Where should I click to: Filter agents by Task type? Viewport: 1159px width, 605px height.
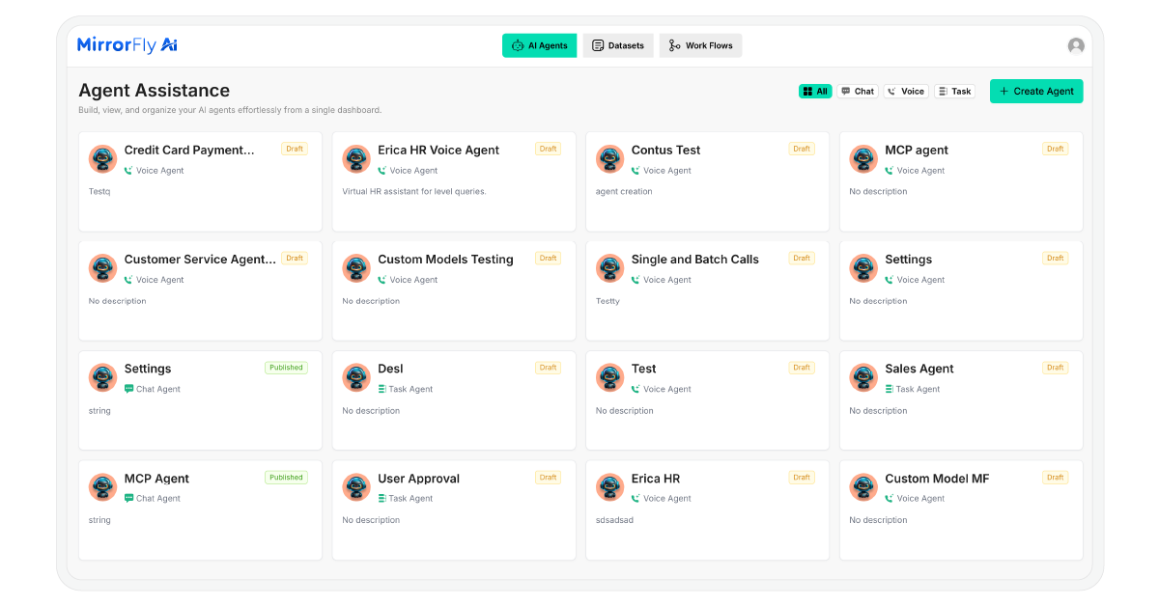[954, 92]
